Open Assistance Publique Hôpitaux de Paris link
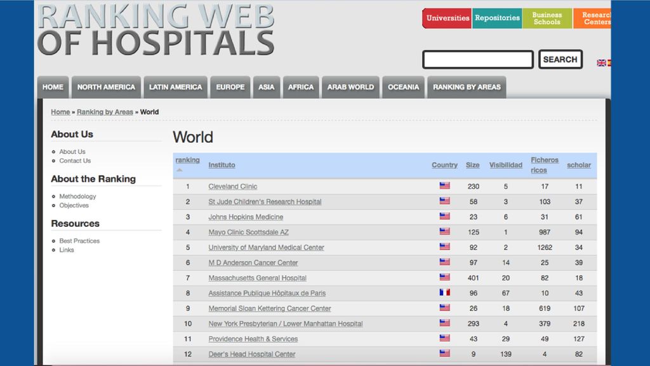Image resolution: width=650 pixels, height=366 pixels. click(267, 293)
